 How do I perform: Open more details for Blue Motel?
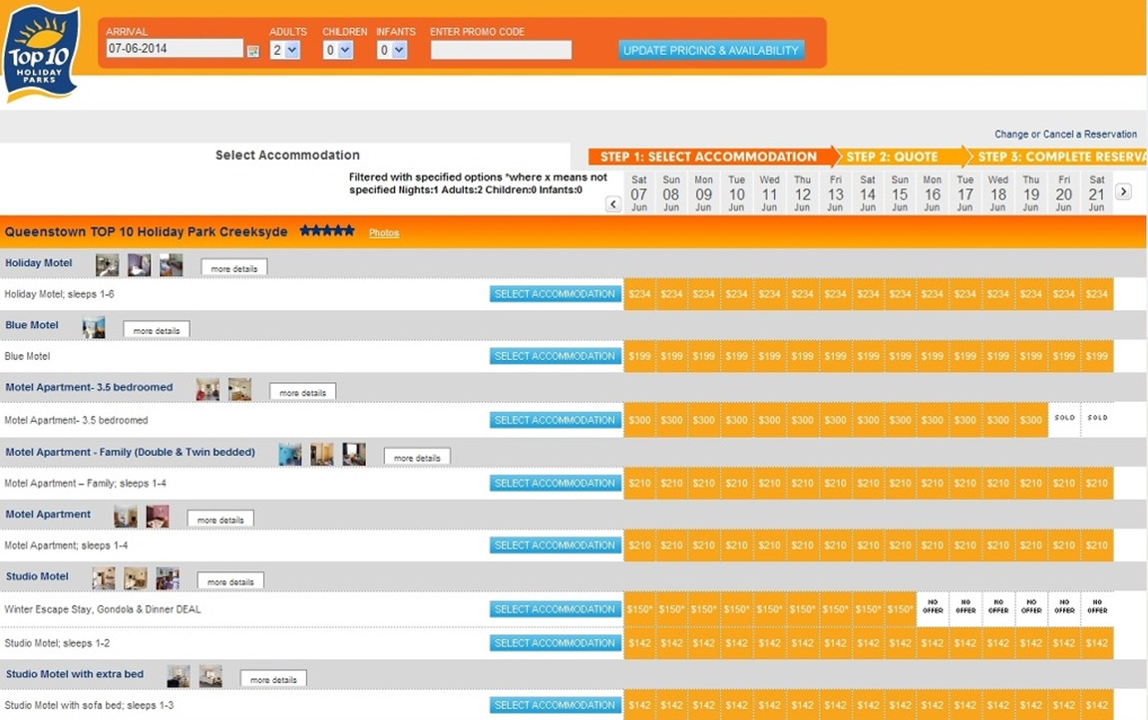point(157,330)
